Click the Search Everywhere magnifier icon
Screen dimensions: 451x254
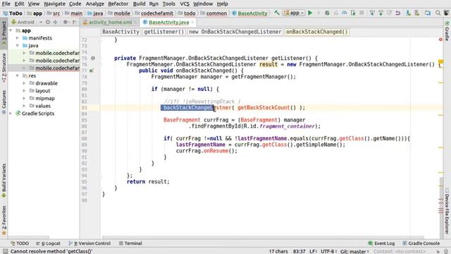point(438,13)
